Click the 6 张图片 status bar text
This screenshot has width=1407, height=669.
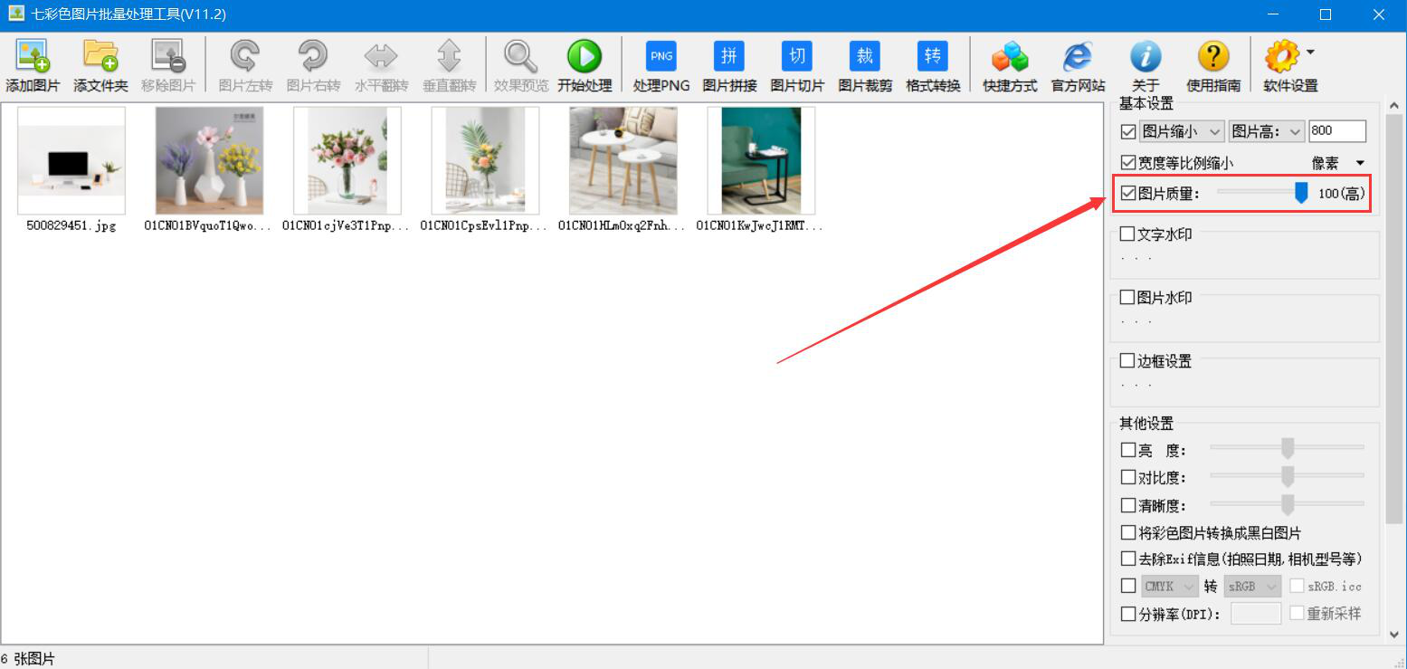(28, 659)
